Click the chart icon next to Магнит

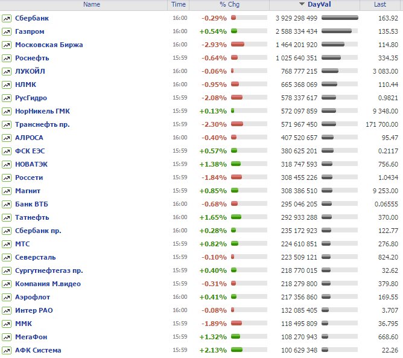coord(6,191)
